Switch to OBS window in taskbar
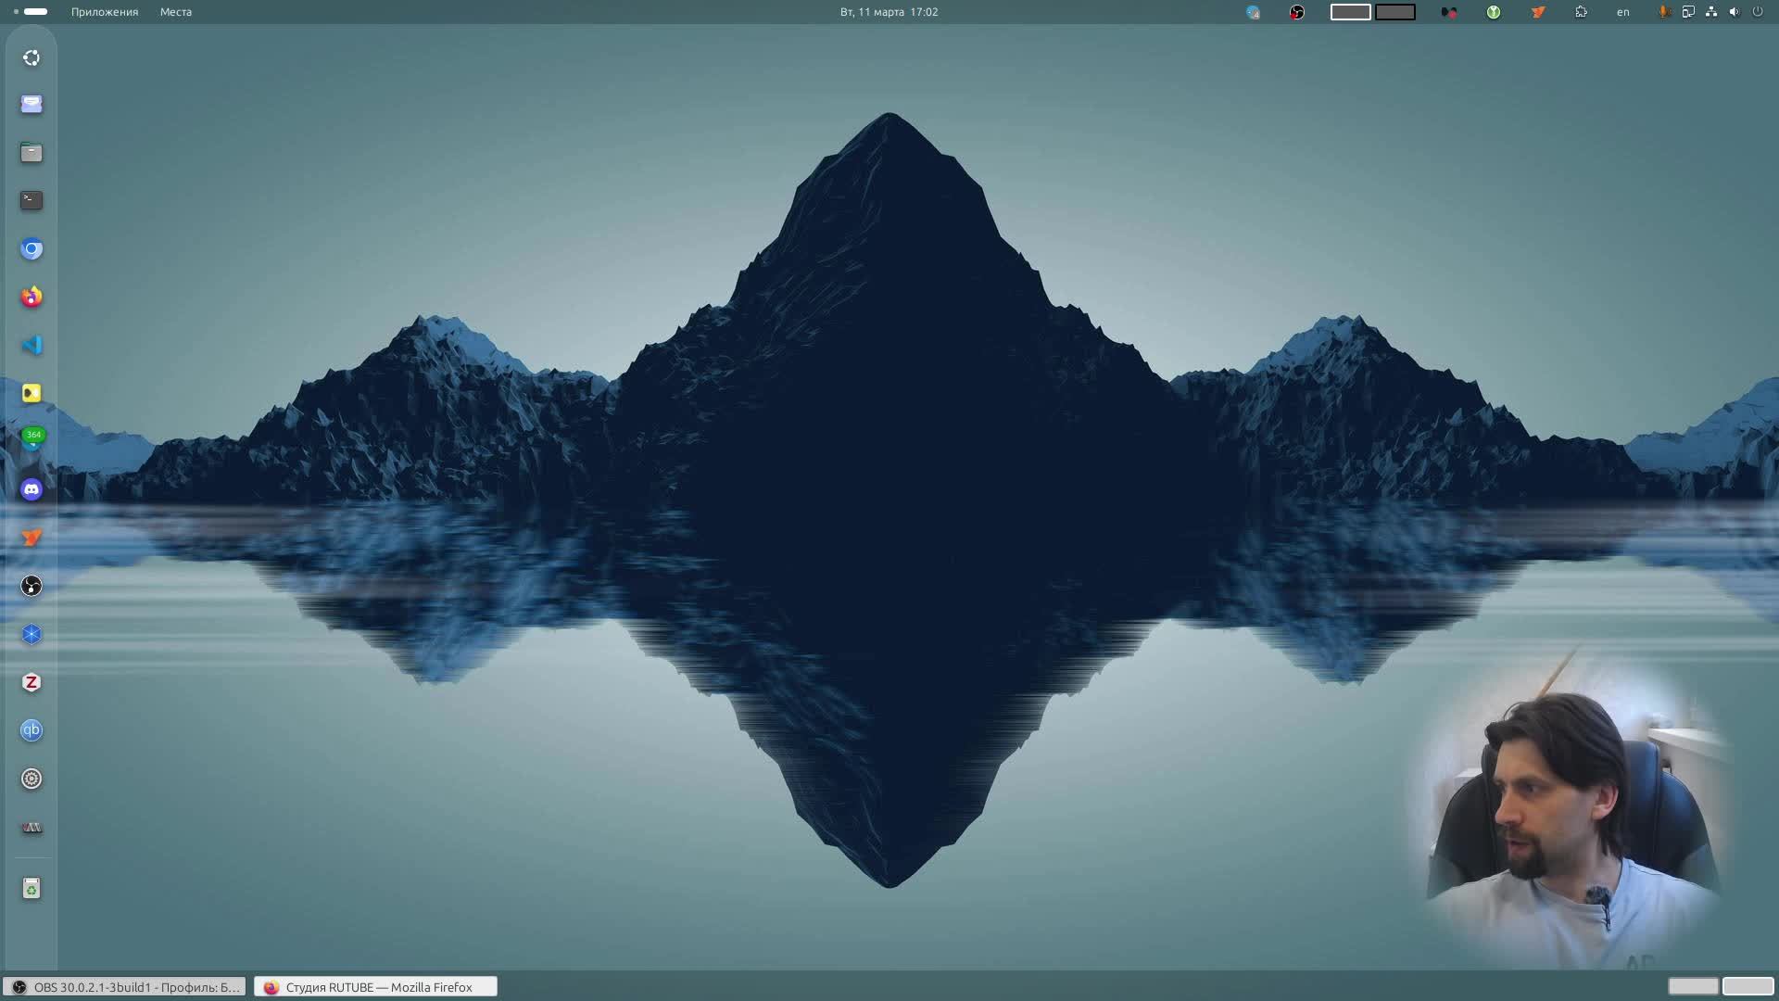Viewport: 1779px width, 1001px height. click(x=124, y=987)
